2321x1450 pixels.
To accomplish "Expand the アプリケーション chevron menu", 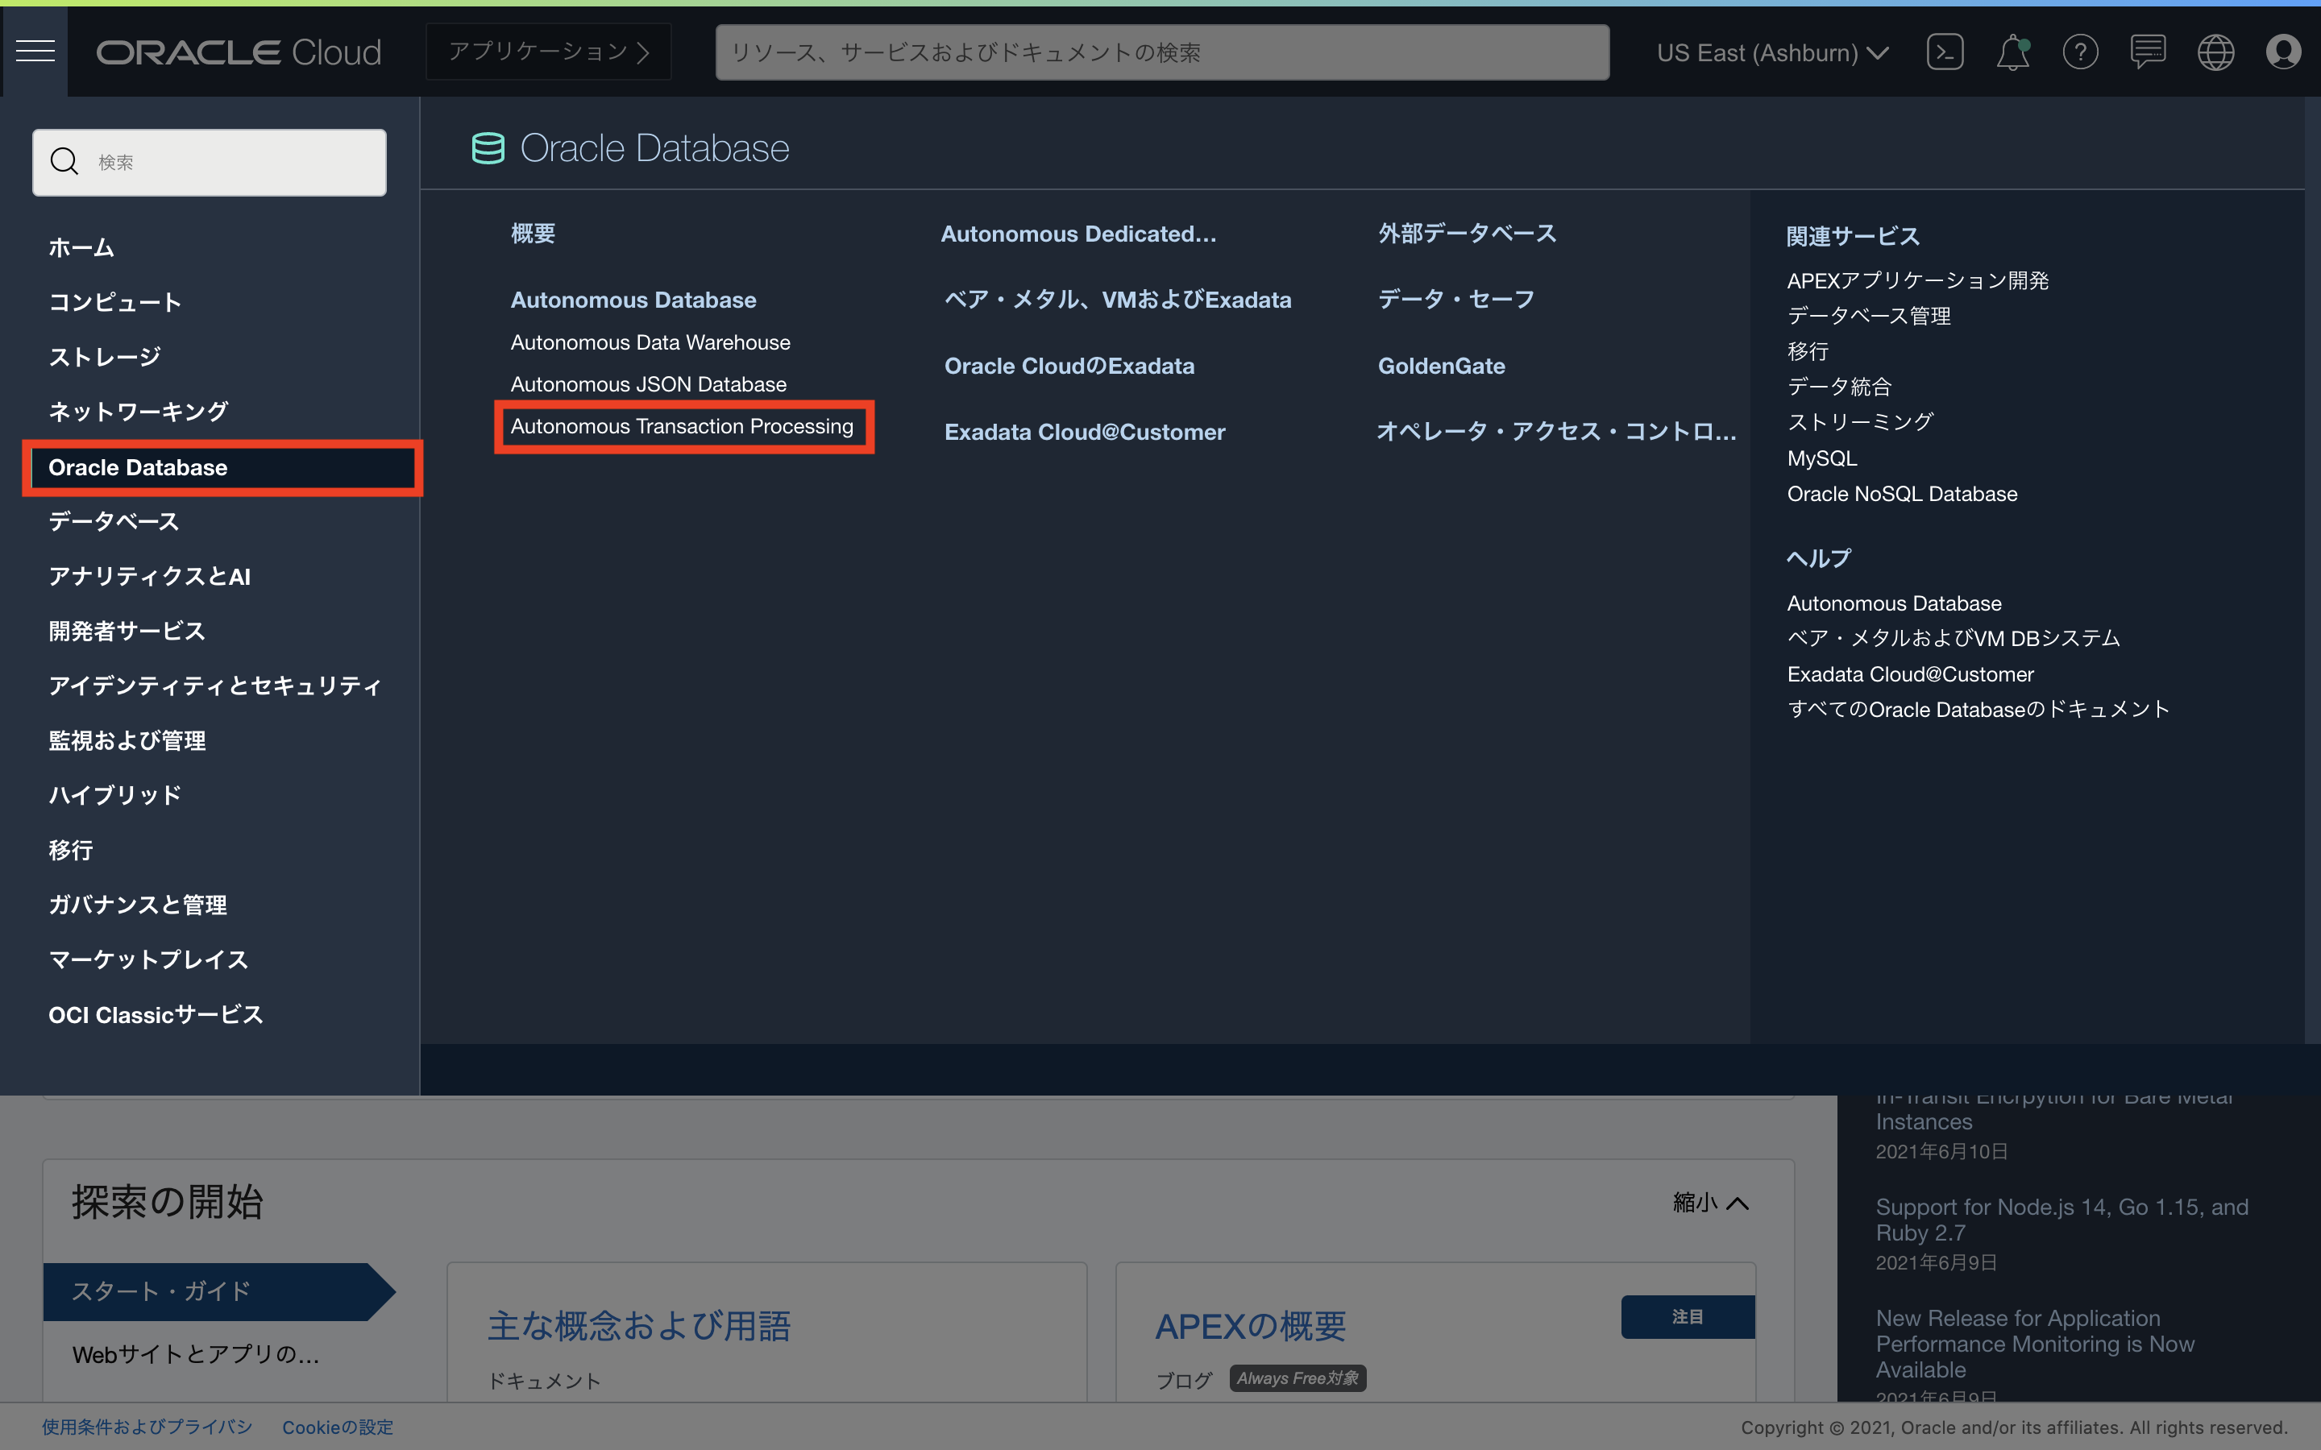I will coord(549,52).
